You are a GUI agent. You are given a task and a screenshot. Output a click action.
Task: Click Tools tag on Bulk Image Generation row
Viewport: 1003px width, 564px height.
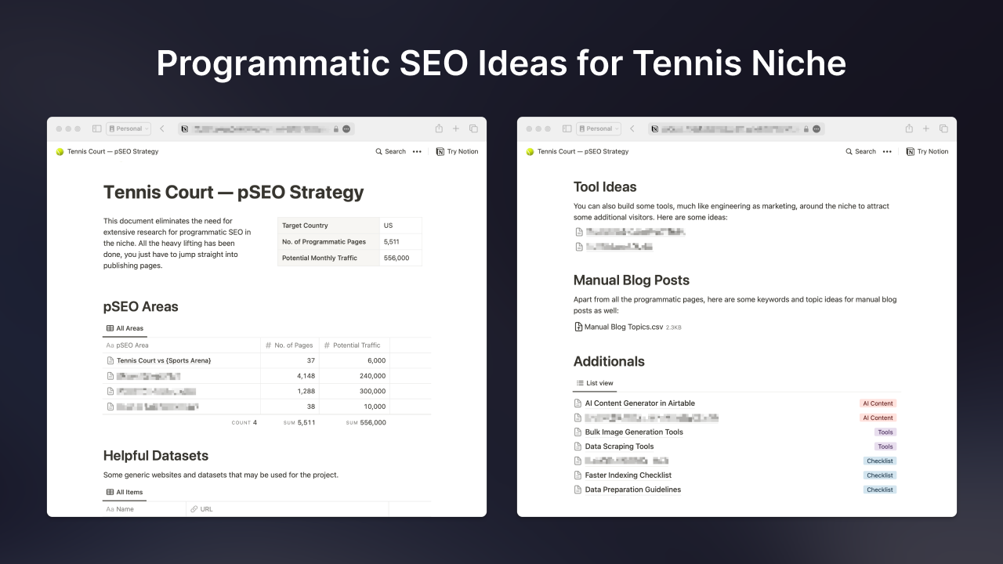(885, 432)
